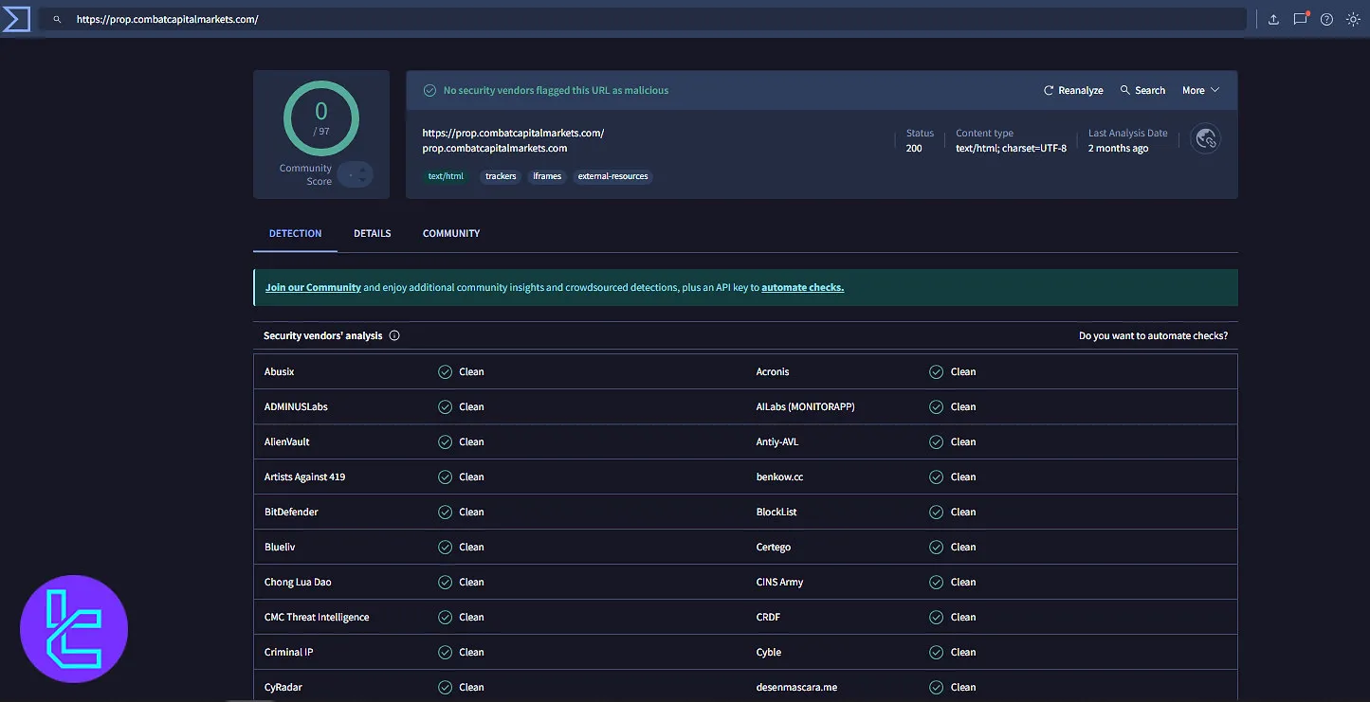Open the external-resources tag
The width and height of the screenshot is (1370, 702).
tap(612, 176)
